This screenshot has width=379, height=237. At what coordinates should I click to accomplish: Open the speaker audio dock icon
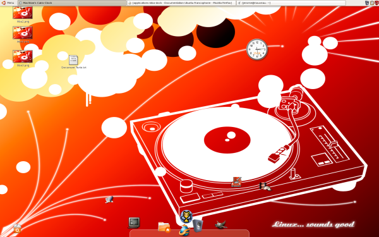pos(198,226)
